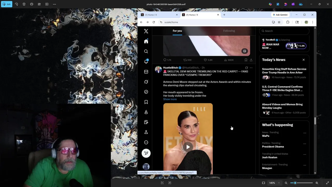Open More circle icon in X sidebar

(146, 142)
